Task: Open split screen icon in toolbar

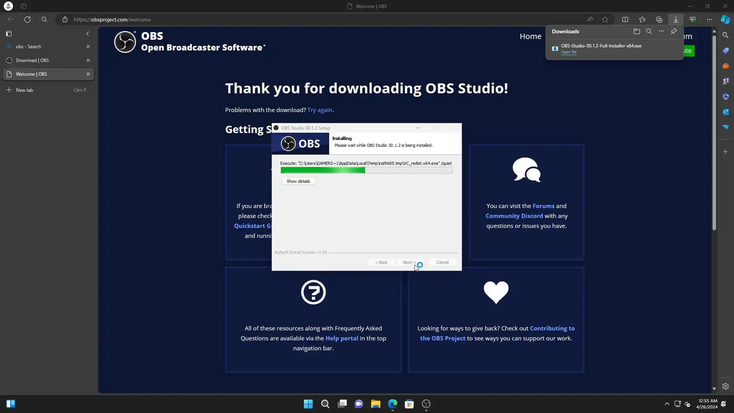Action: pyautogui.click(x=625, y=20)
